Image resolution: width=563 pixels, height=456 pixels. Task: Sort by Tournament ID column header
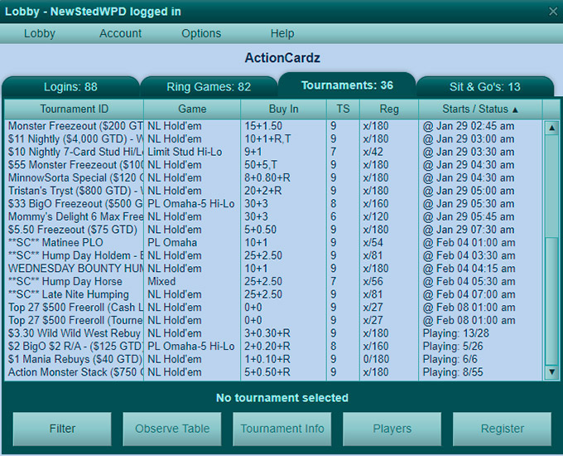[x=74, y=109]
